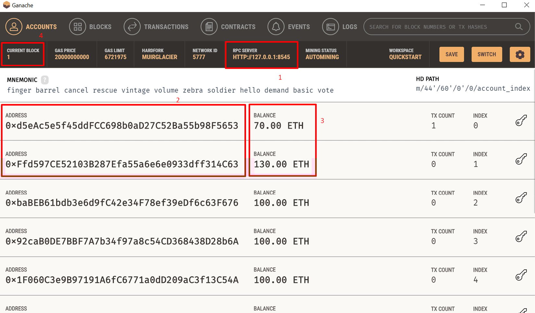Show private key for account index 1
This screenshot has height=313, width=535.
point(521,159)
